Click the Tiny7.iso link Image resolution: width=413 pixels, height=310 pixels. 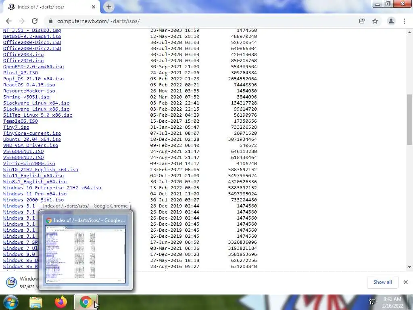tap(16, 127)
